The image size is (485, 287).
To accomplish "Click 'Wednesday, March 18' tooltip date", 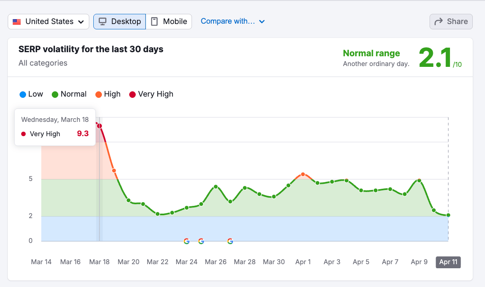I will pyautogui.click(x=55, y=120).
